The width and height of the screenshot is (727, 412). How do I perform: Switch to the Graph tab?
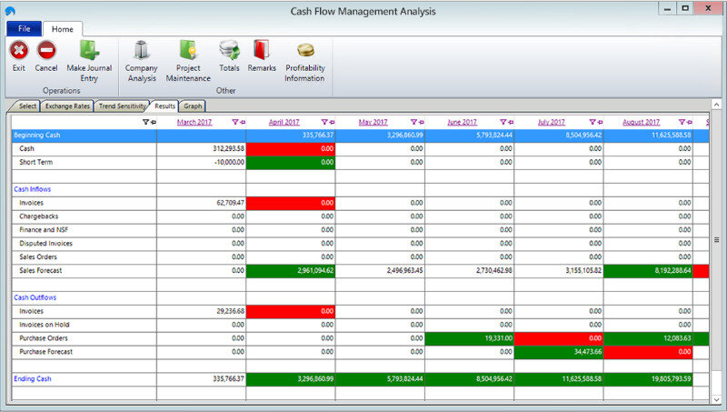click(193, 106)
